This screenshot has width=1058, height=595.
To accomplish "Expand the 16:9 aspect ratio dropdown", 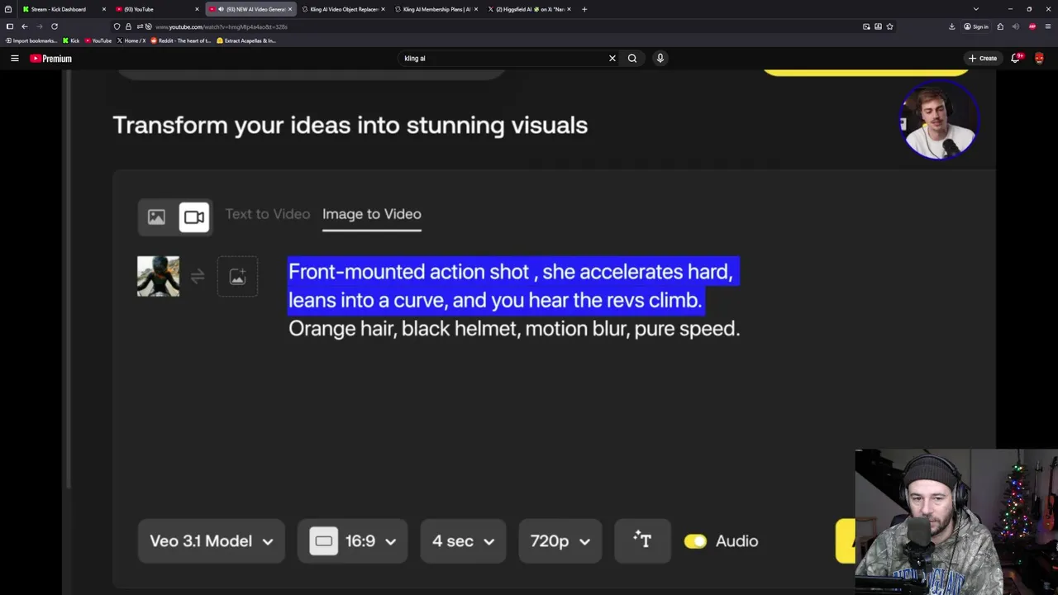I will point(353,541).
